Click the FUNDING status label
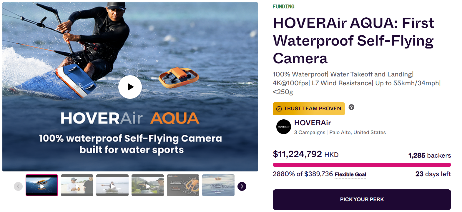This screenshot has height=212, width=462. (283, 6)
